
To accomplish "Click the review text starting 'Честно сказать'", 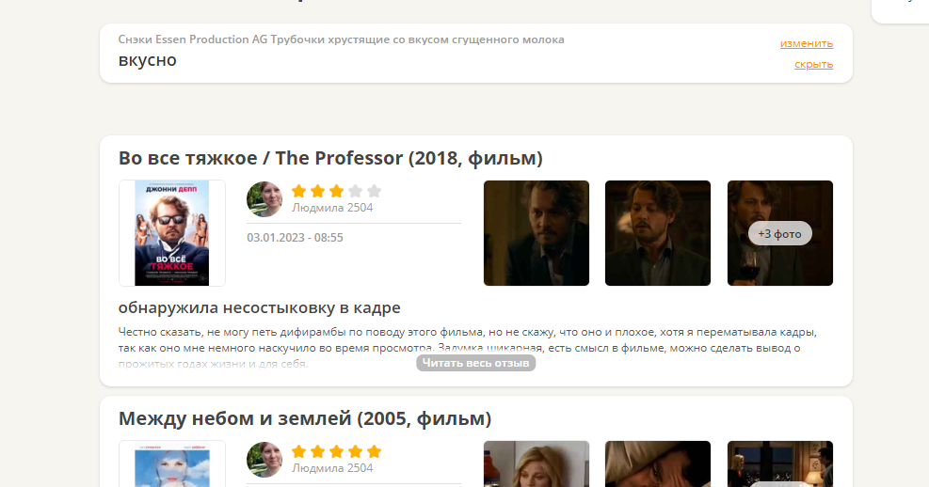I will click(x=468, y=348).
